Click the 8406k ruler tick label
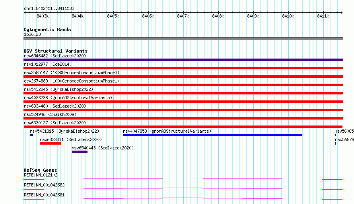354x204 pixels. [148, 16]
